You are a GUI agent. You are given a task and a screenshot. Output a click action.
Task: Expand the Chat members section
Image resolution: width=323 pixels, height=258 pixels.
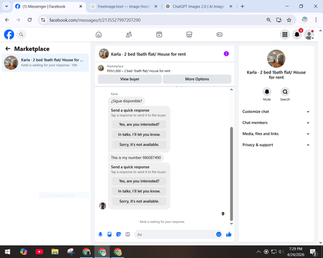276,123
